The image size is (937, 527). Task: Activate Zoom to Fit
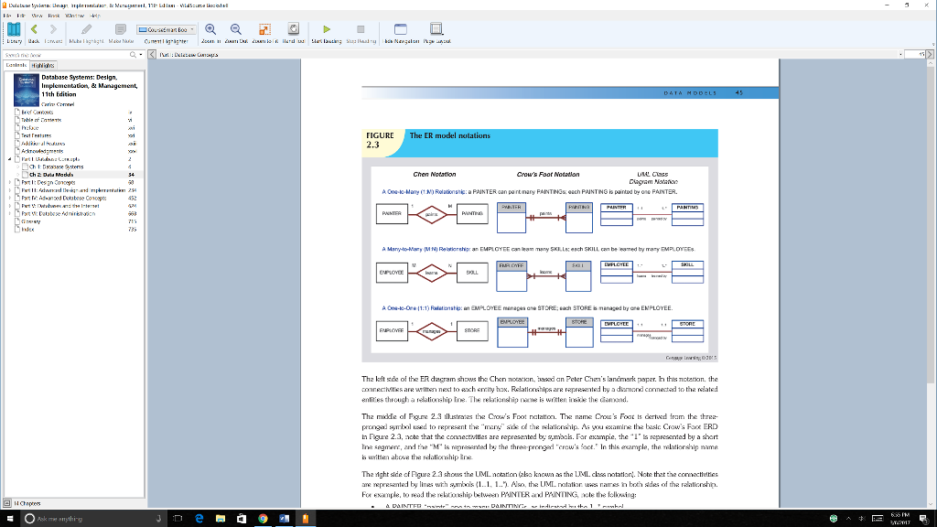coord(264,30)
